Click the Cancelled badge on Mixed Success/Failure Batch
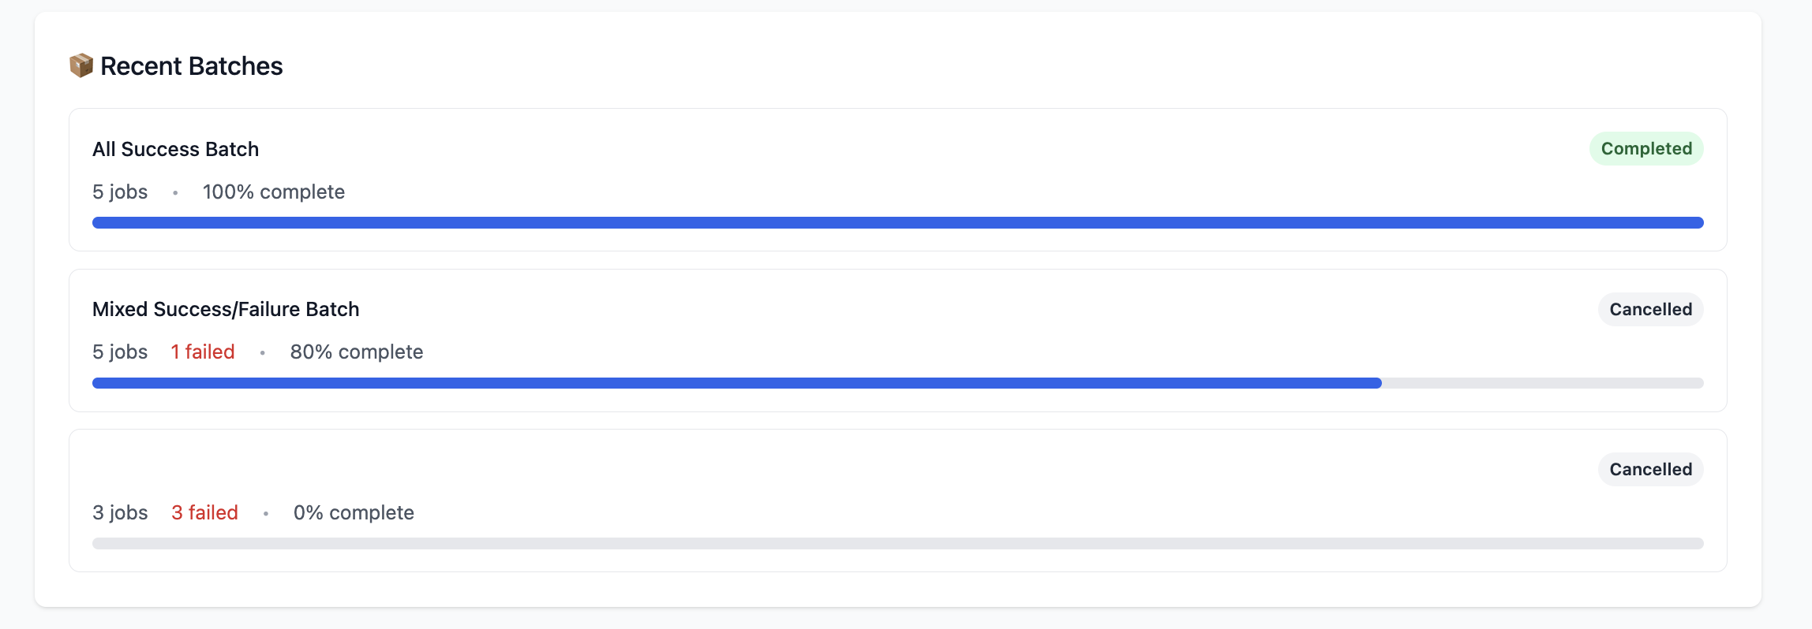 click(x=1650, y=309)
